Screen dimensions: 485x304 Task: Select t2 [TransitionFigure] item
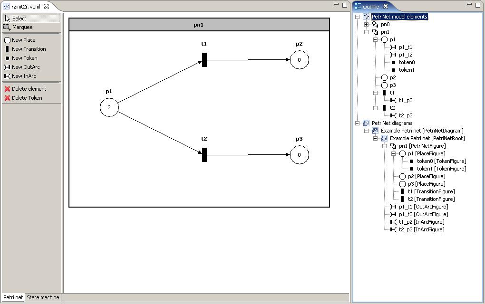point(431,199)
